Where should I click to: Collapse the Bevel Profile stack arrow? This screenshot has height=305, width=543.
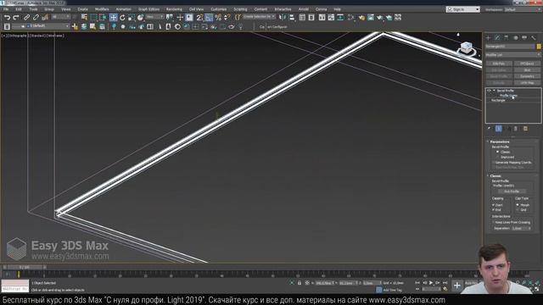[494, 91]
